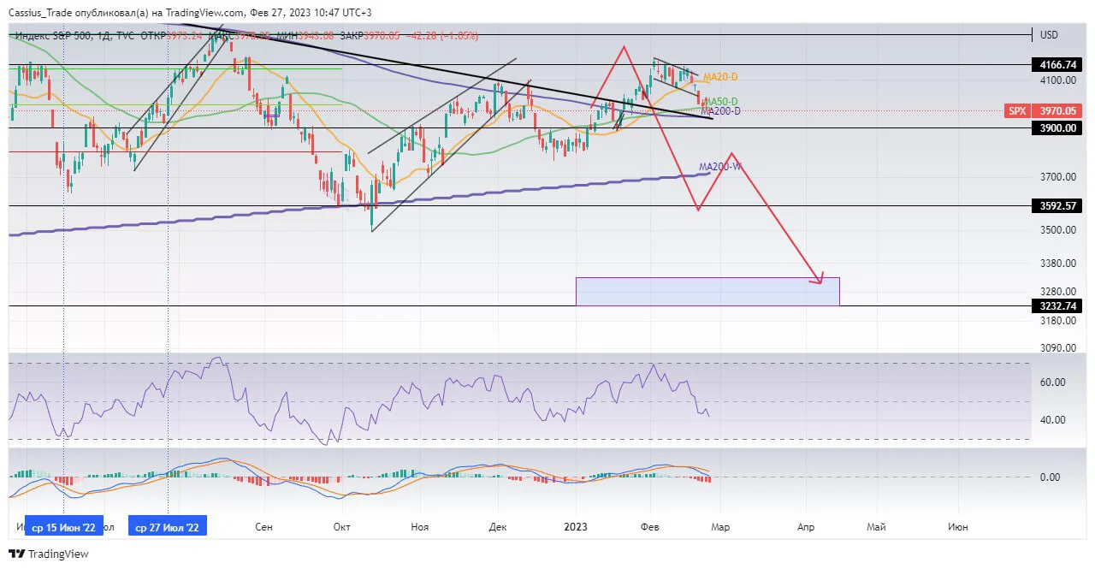The image size is (1095, 569).
Task: Click the Cassius_Trade publisher header text
Action: click(x=191, y=13)
